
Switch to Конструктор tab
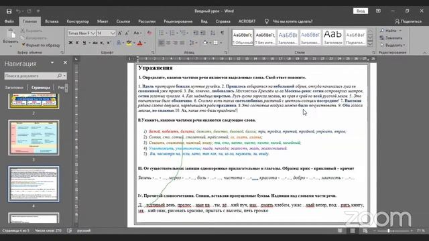tap(78, 21)
